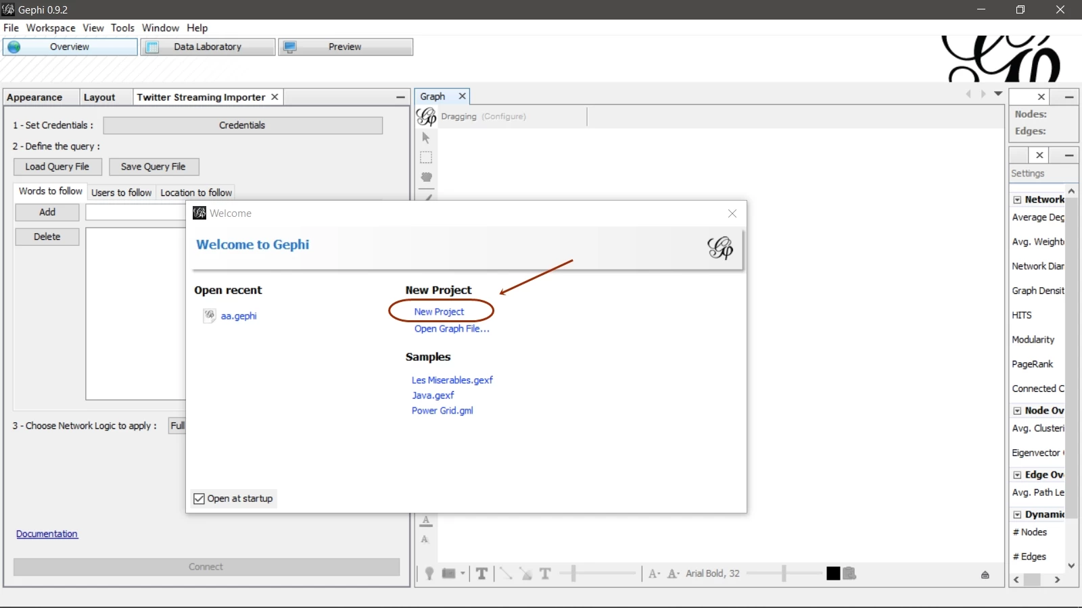Close the Welcome dialog
Screen dimensions: 1082x608
[x=732, y=213]
